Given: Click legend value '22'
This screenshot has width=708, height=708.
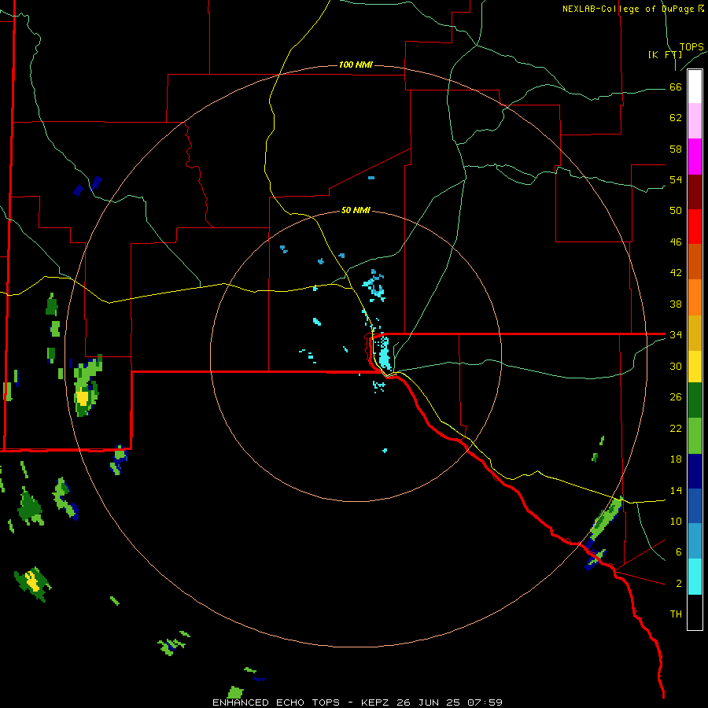Looking at the screenshot, I should pyautogui.click(x=676, y=428).
